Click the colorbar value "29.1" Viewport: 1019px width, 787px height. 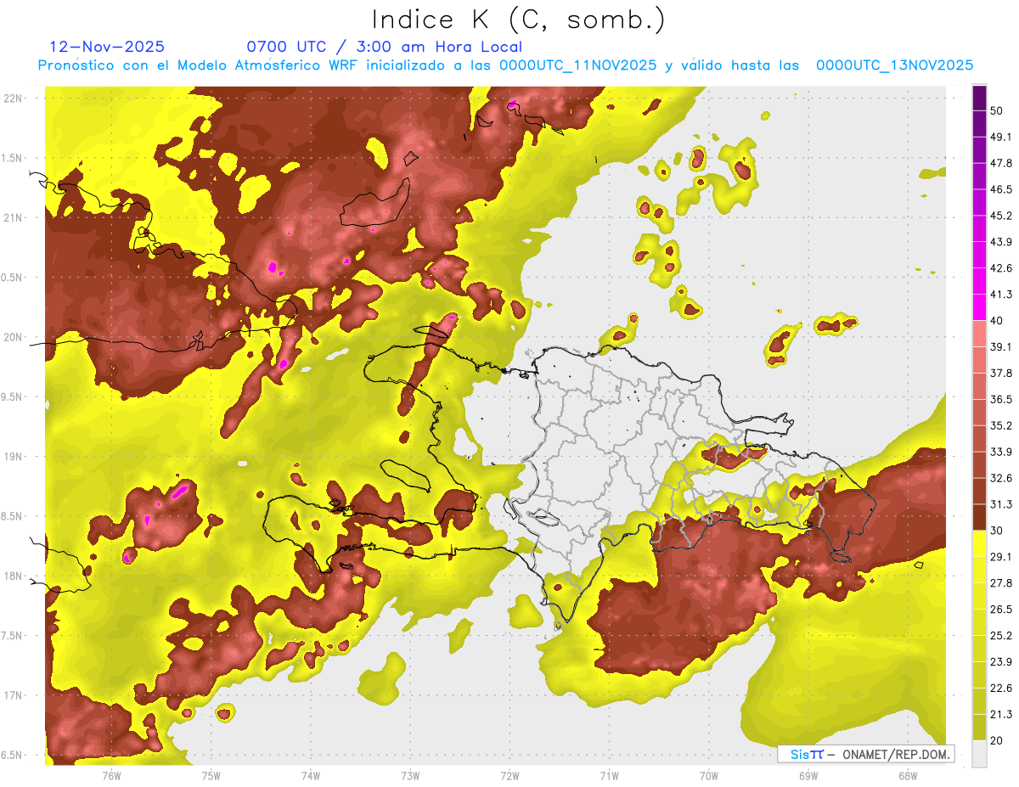click(x=1001, y=556)
